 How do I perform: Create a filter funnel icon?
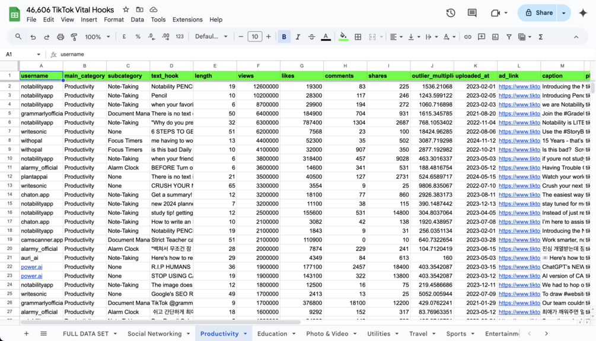coord(509,37)
